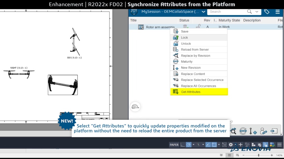Click the Maturity toolbar icon
The width and height of the screenshot is (284, 159).
(243, 131)
